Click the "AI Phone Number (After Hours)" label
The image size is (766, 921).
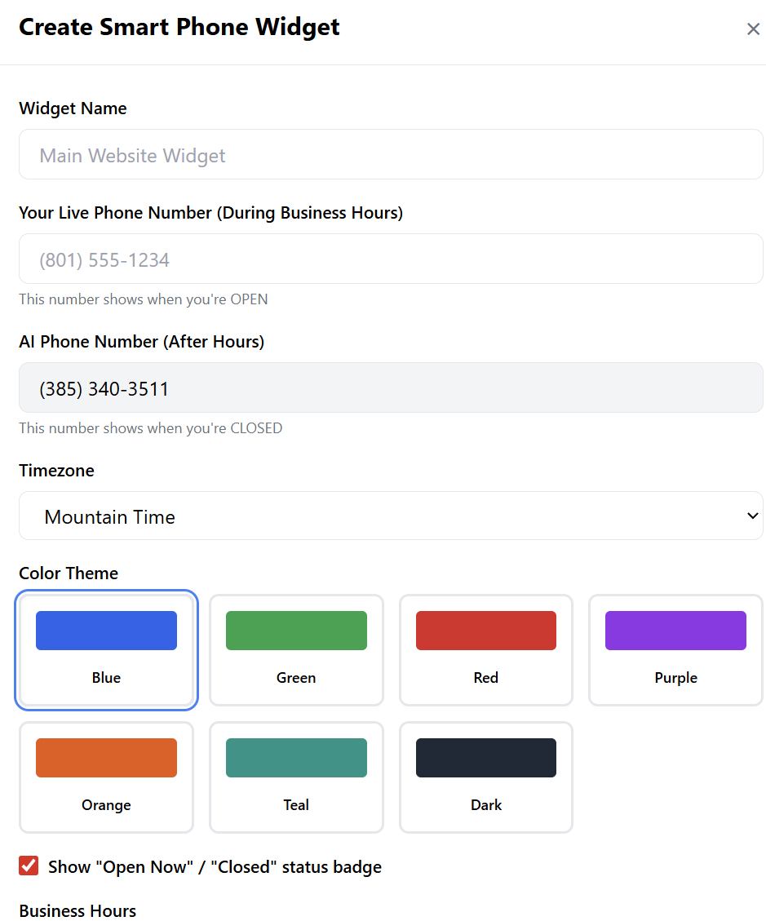click(141, 342)
